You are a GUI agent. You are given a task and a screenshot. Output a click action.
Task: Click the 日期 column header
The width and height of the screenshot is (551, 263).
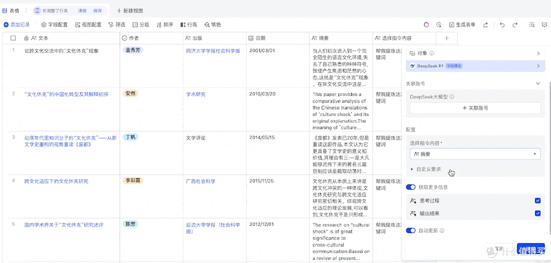(278, 38)
